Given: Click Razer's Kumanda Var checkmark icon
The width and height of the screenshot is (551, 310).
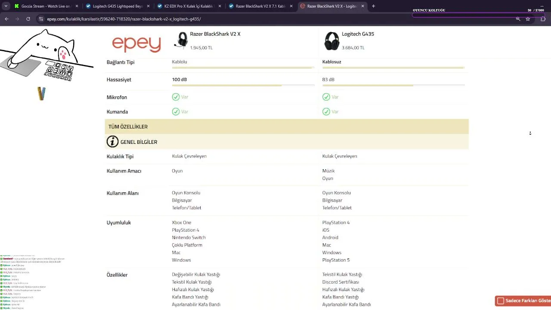Looking at the screenshot, I should click(176, 112).
